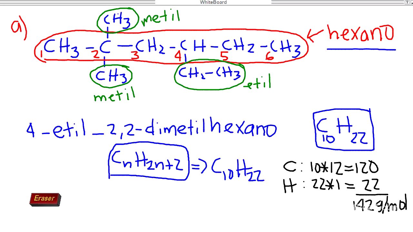Click the bottom green circled CH3 group
Screen dimensions: 413x232
[x=111, y=77]
